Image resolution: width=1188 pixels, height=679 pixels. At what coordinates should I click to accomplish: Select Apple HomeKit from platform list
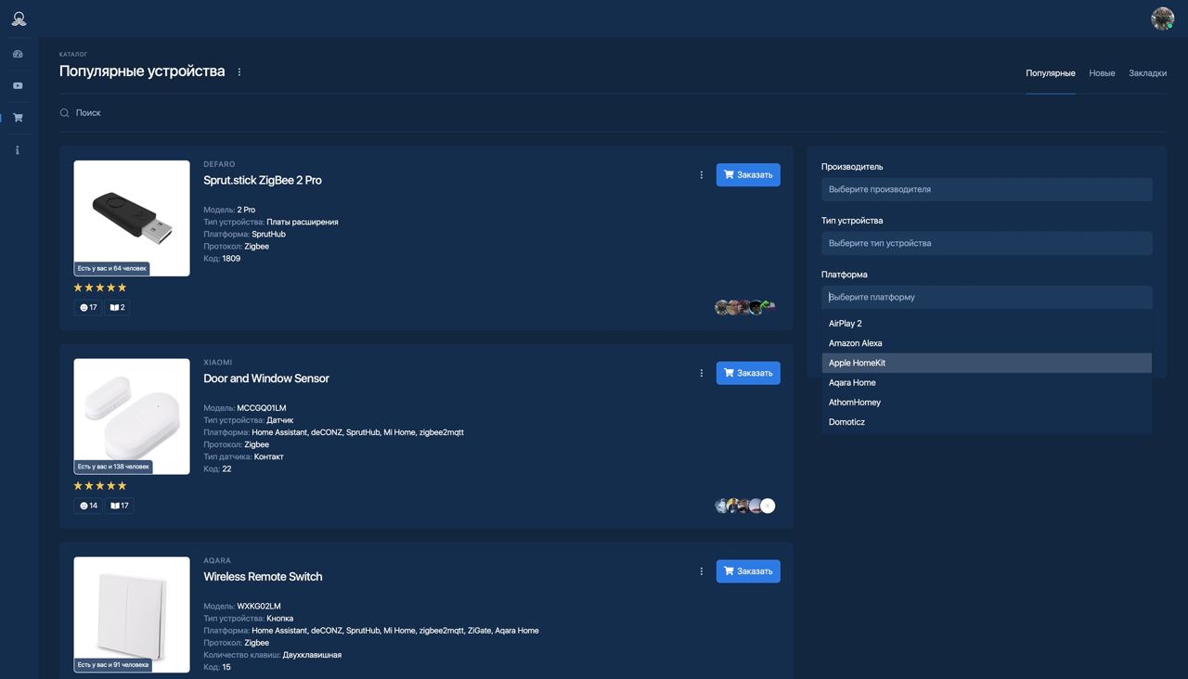[x=987, y=363]
